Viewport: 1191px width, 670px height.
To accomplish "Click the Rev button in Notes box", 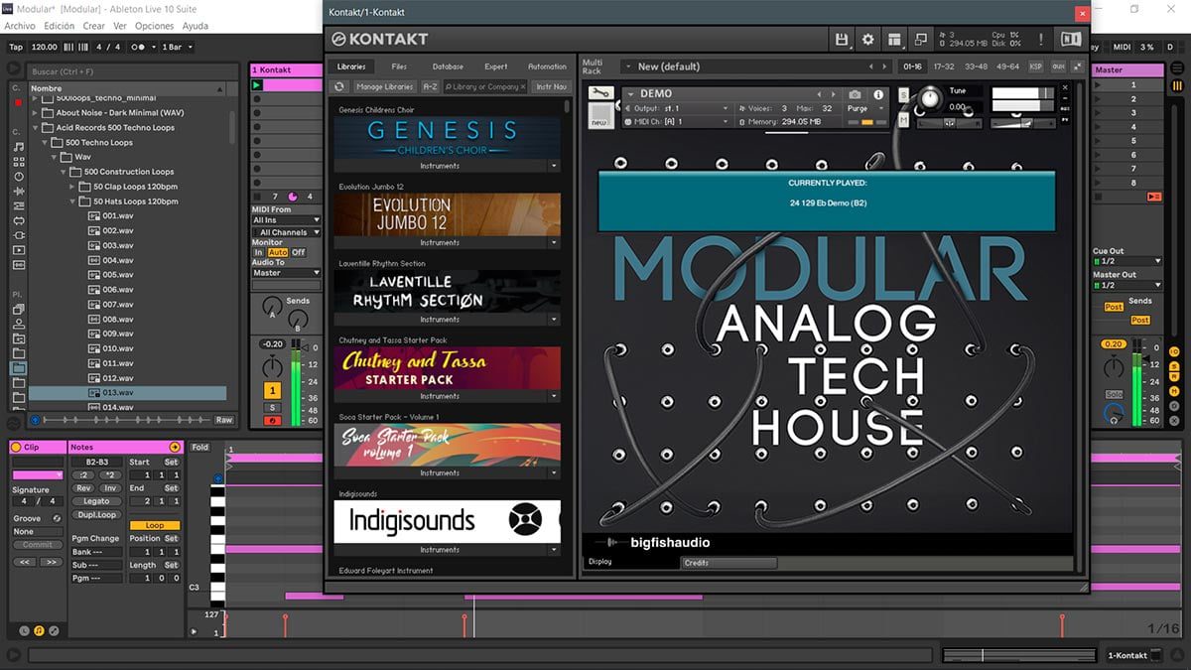I will click(x=83, y=488).
